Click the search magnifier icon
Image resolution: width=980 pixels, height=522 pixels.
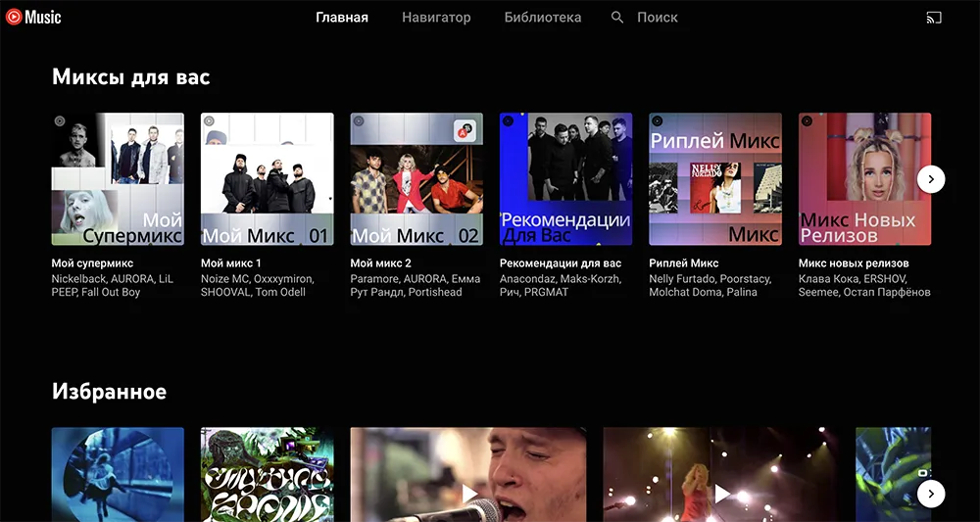point(617,18)
